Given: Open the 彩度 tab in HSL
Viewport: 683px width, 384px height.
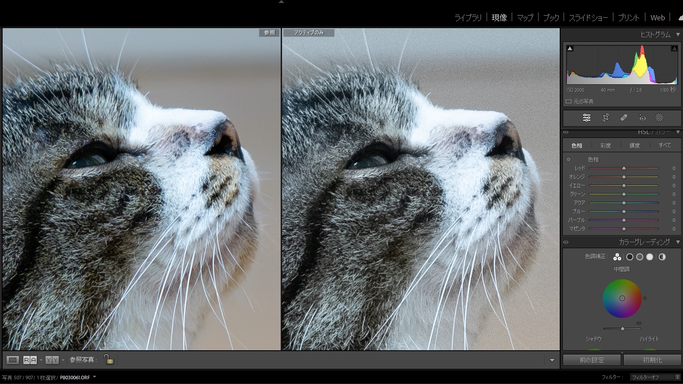Looking at the screenshot, I should 606,146.
